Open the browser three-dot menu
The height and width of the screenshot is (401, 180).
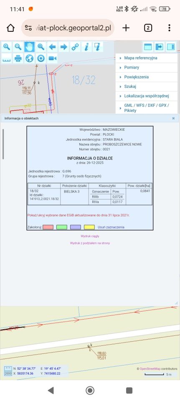(x=169, y=28)
